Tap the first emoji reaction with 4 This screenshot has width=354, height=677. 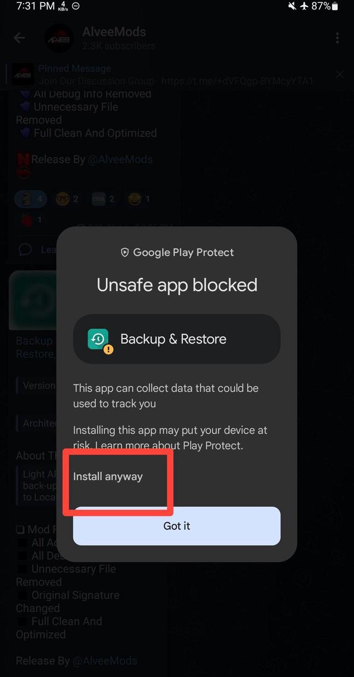click(x=31, y=199)
